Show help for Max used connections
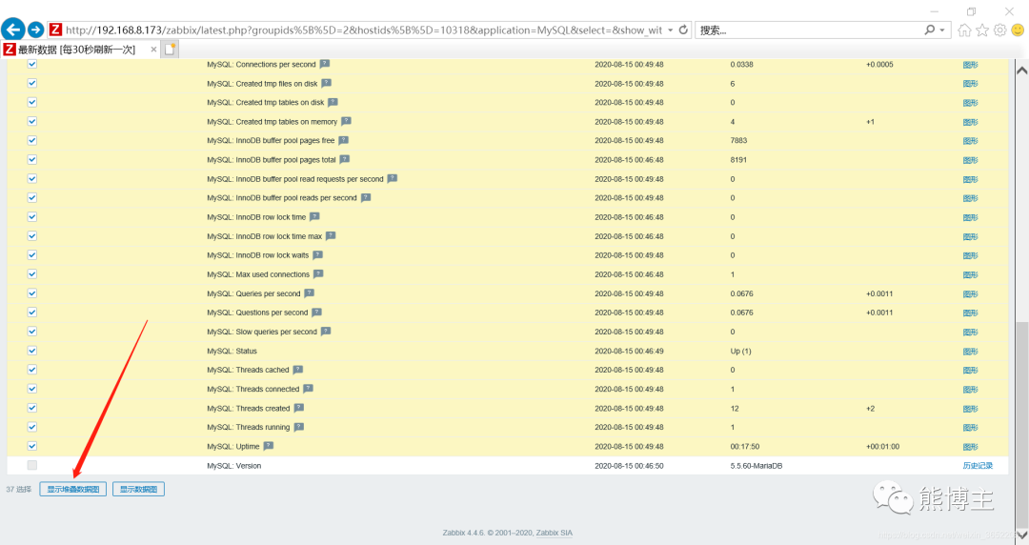Viewport: 1029px width, 545px height. click(x=318, y=273)
